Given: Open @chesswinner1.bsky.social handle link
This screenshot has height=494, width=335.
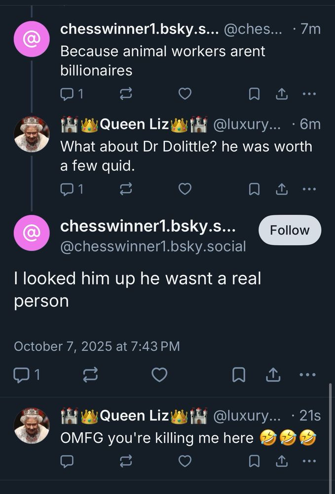Looking at the screenshot, I should tap(152, 246).
